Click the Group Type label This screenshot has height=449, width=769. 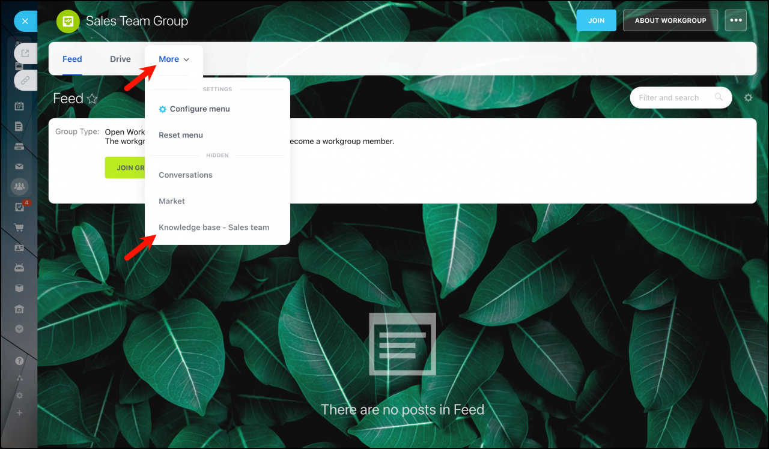tap(77, 132)
